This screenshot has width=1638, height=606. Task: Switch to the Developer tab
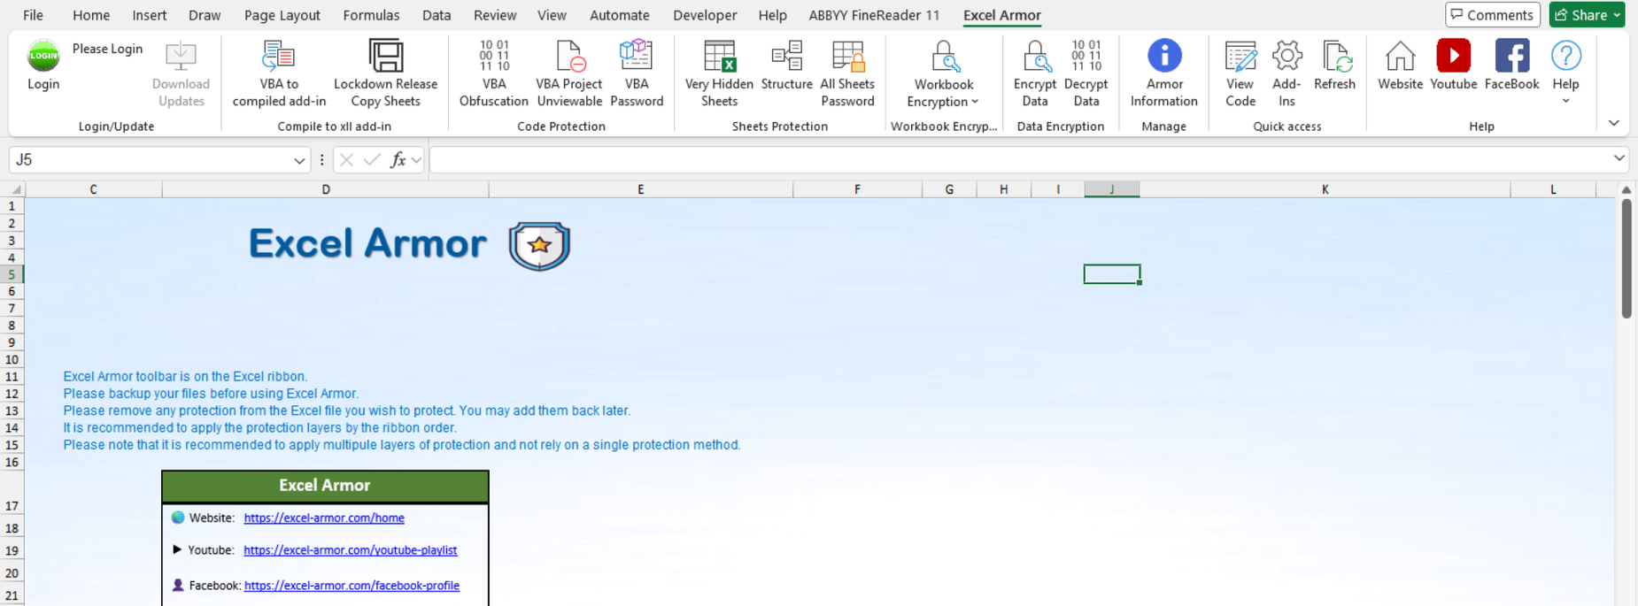tap(705, 15)
